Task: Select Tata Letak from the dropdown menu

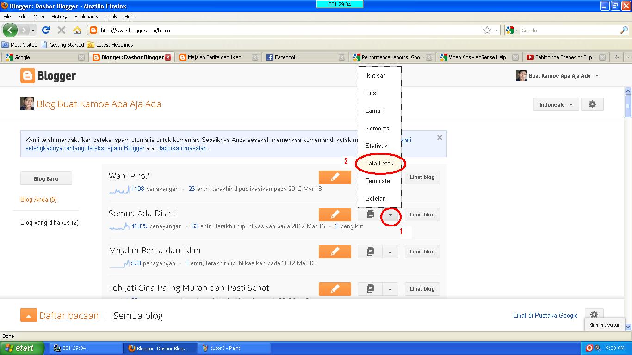Action: click(x=379, y=163)
